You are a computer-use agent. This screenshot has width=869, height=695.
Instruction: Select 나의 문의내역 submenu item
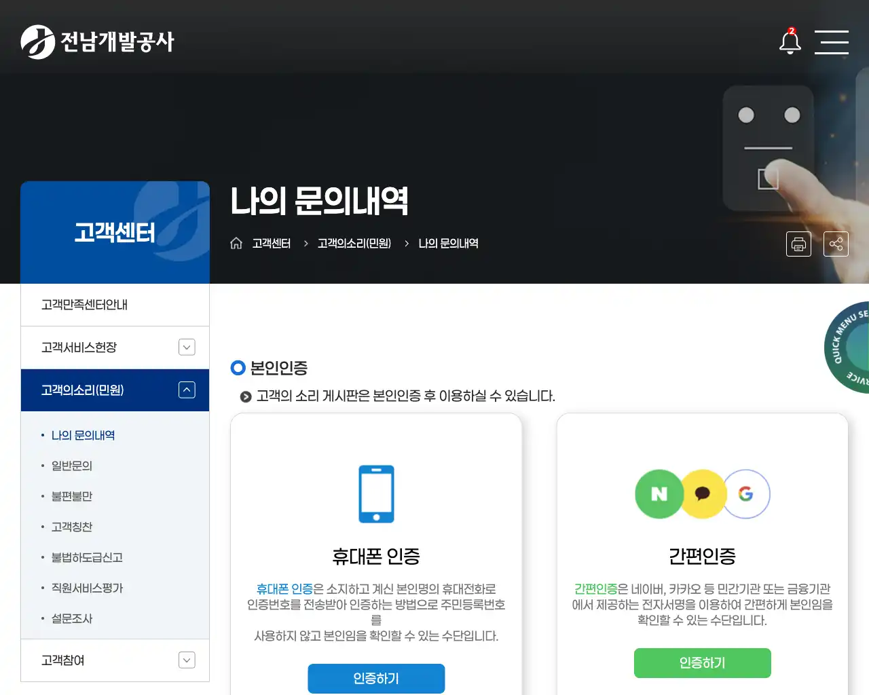tap(83, 435)
